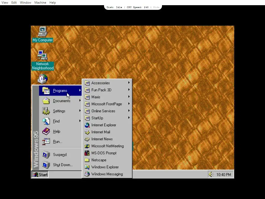The image size is (265, 199).
Task: Click the Accessories program group icon
Action: tap(87, 83)
